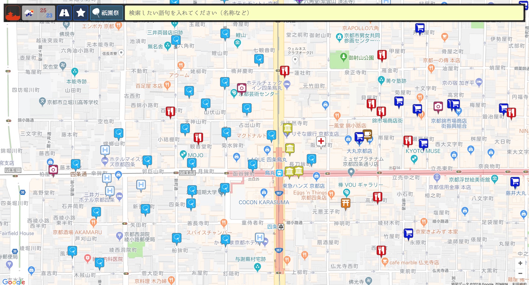Select fan marker above 函谷鉾町
The width and height of the screenshot is (529, 285).
(253, 165)
